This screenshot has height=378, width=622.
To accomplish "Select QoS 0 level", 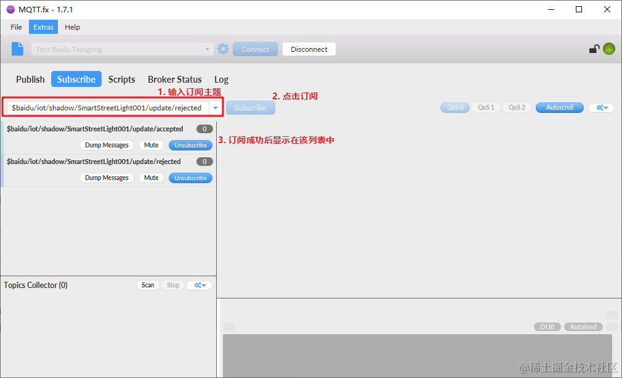I will pos(455,107).
